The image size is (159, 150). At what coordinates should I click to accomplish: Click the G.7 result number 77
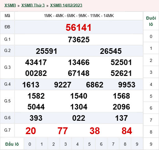(63, 131)
